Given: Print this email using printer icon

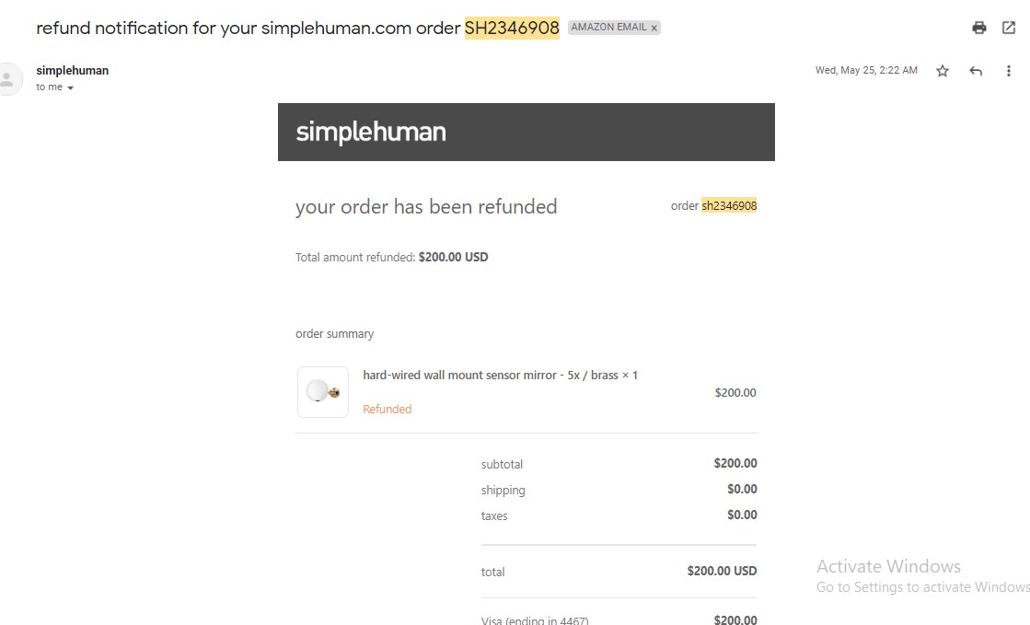Looking at the screenshot, I should pyautogui.click(x=978, y=28).
